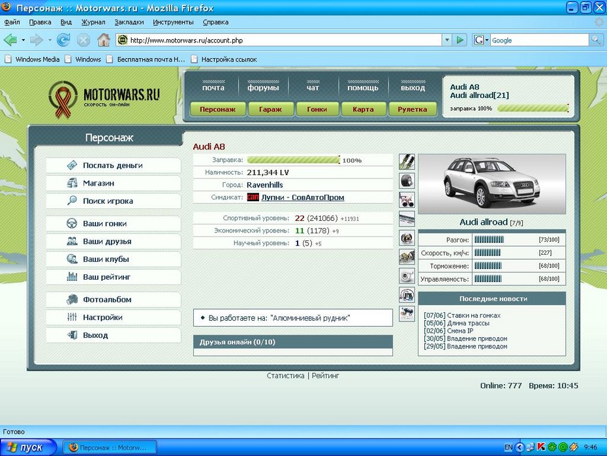The image size is (607, 456).
Task: Open the Рулетка tab
Action: 412,109
